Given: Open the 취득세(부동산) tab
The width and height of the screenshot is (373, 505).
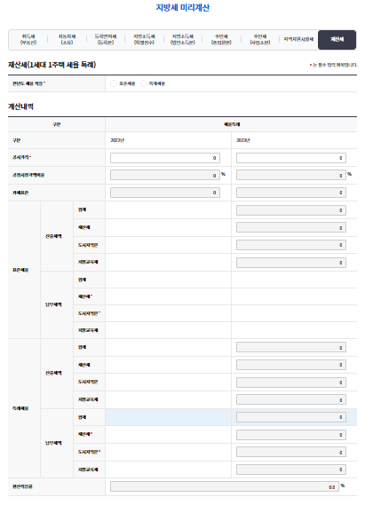Looking at the screenshot, I should point(28,40).
